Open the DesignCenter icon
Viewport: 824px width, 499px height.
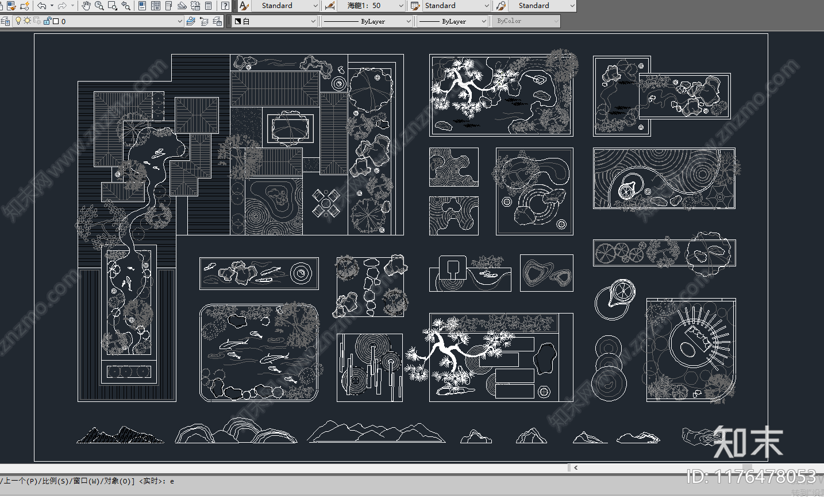(x=155, y=6)
